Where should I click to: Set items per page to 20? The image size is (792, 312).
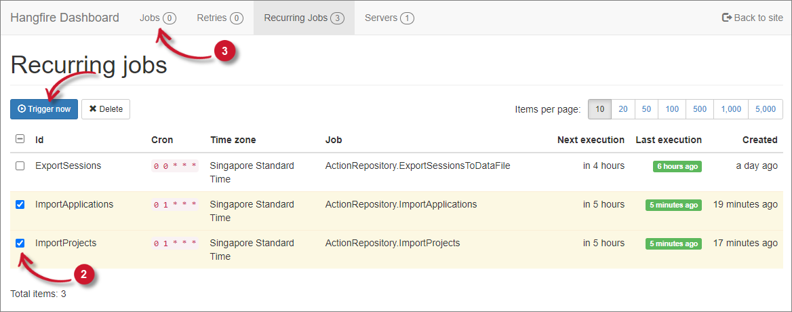[x=622, y=109]
